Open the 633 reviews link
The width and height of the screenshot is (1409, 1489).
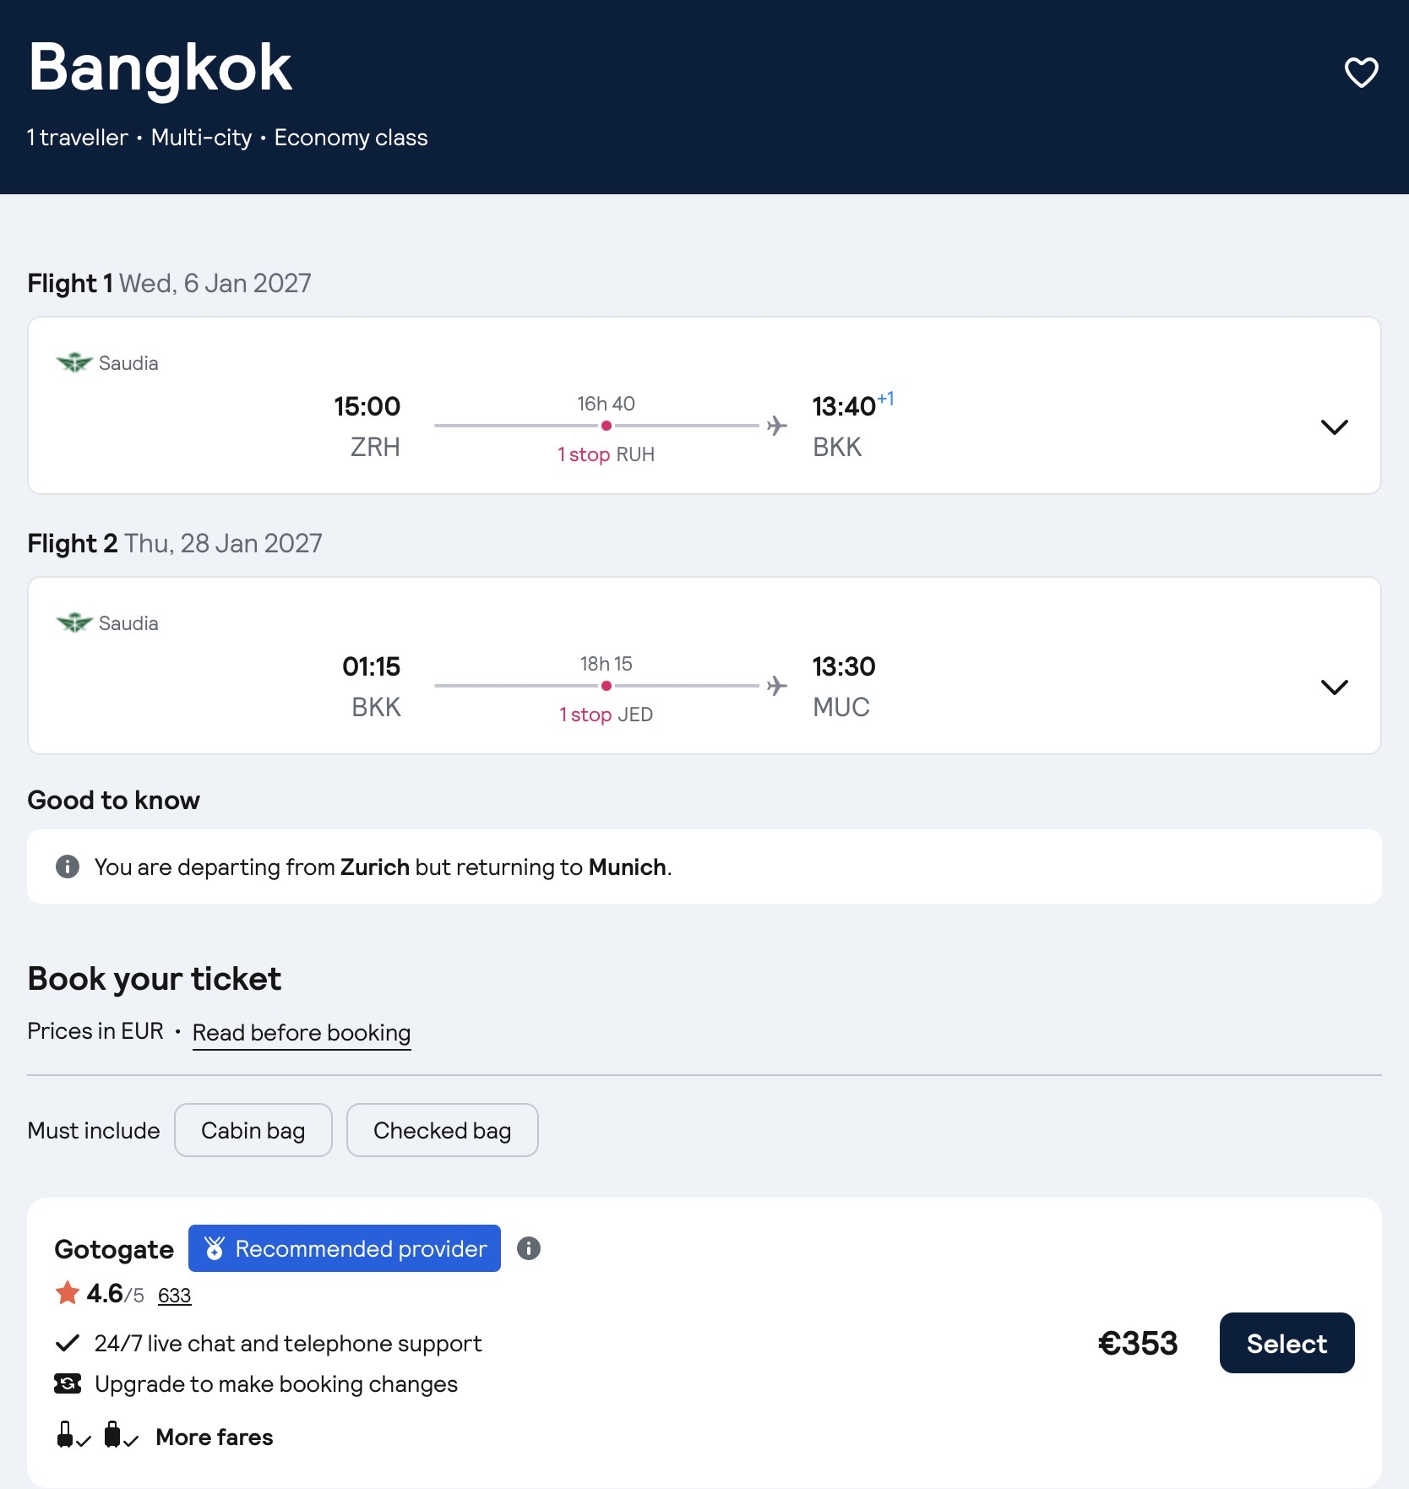(175, 1296)
